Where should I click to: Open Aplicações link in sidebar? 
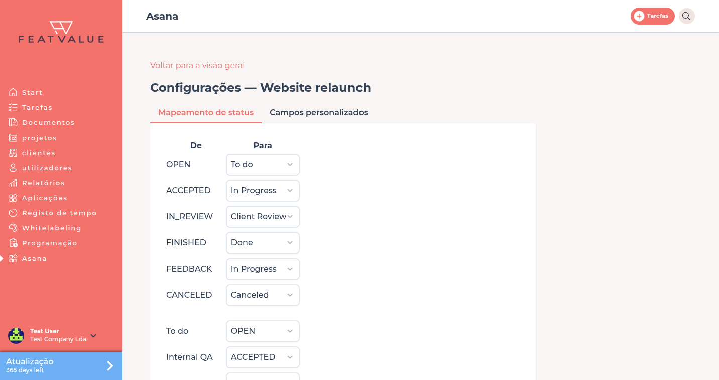(45, 198)
